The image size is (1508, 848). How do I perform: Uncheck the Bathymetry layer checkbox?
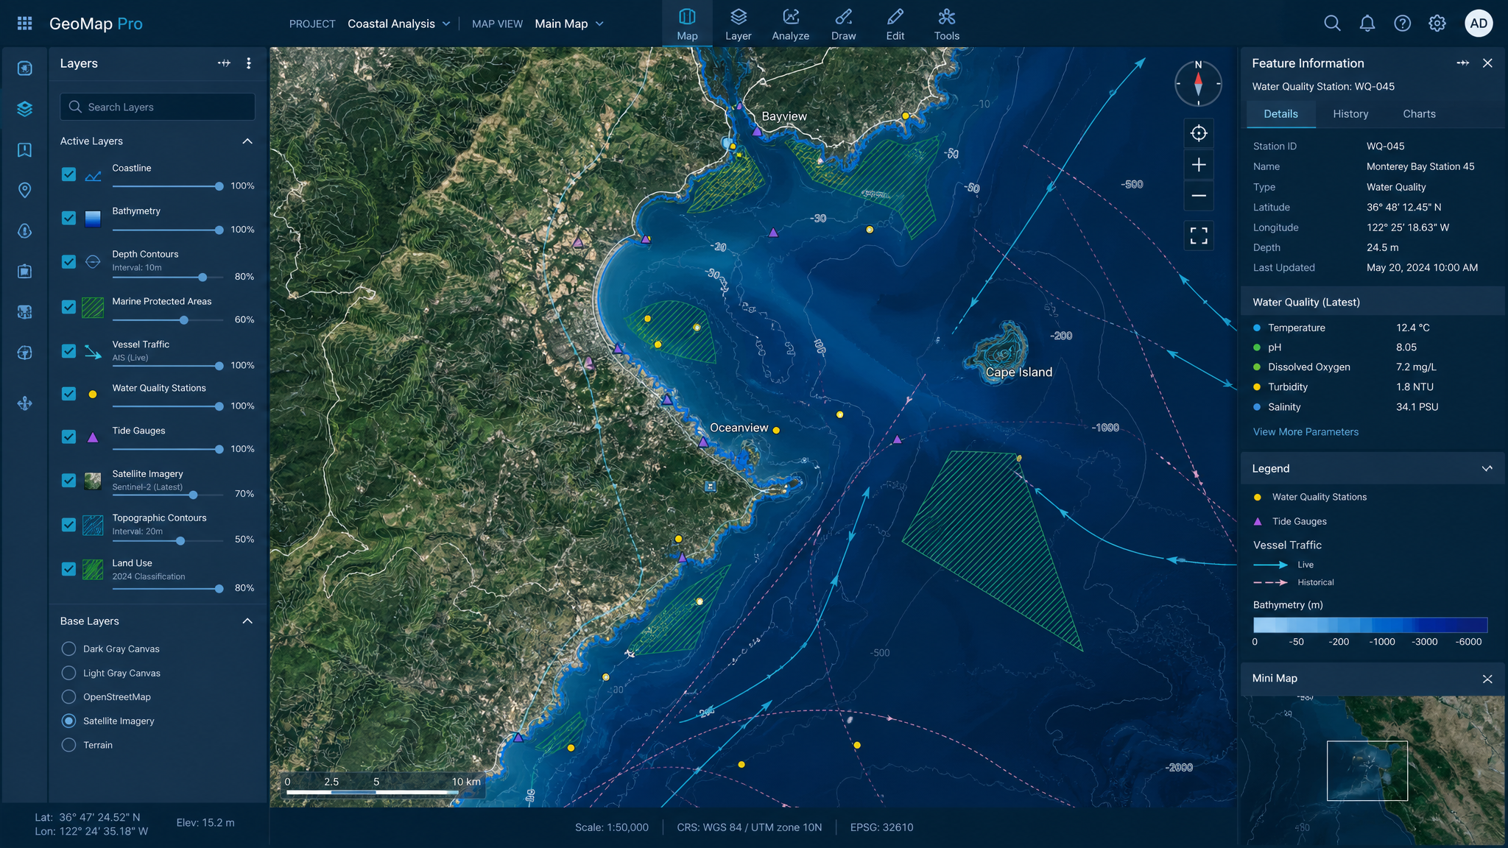point(68,218)
